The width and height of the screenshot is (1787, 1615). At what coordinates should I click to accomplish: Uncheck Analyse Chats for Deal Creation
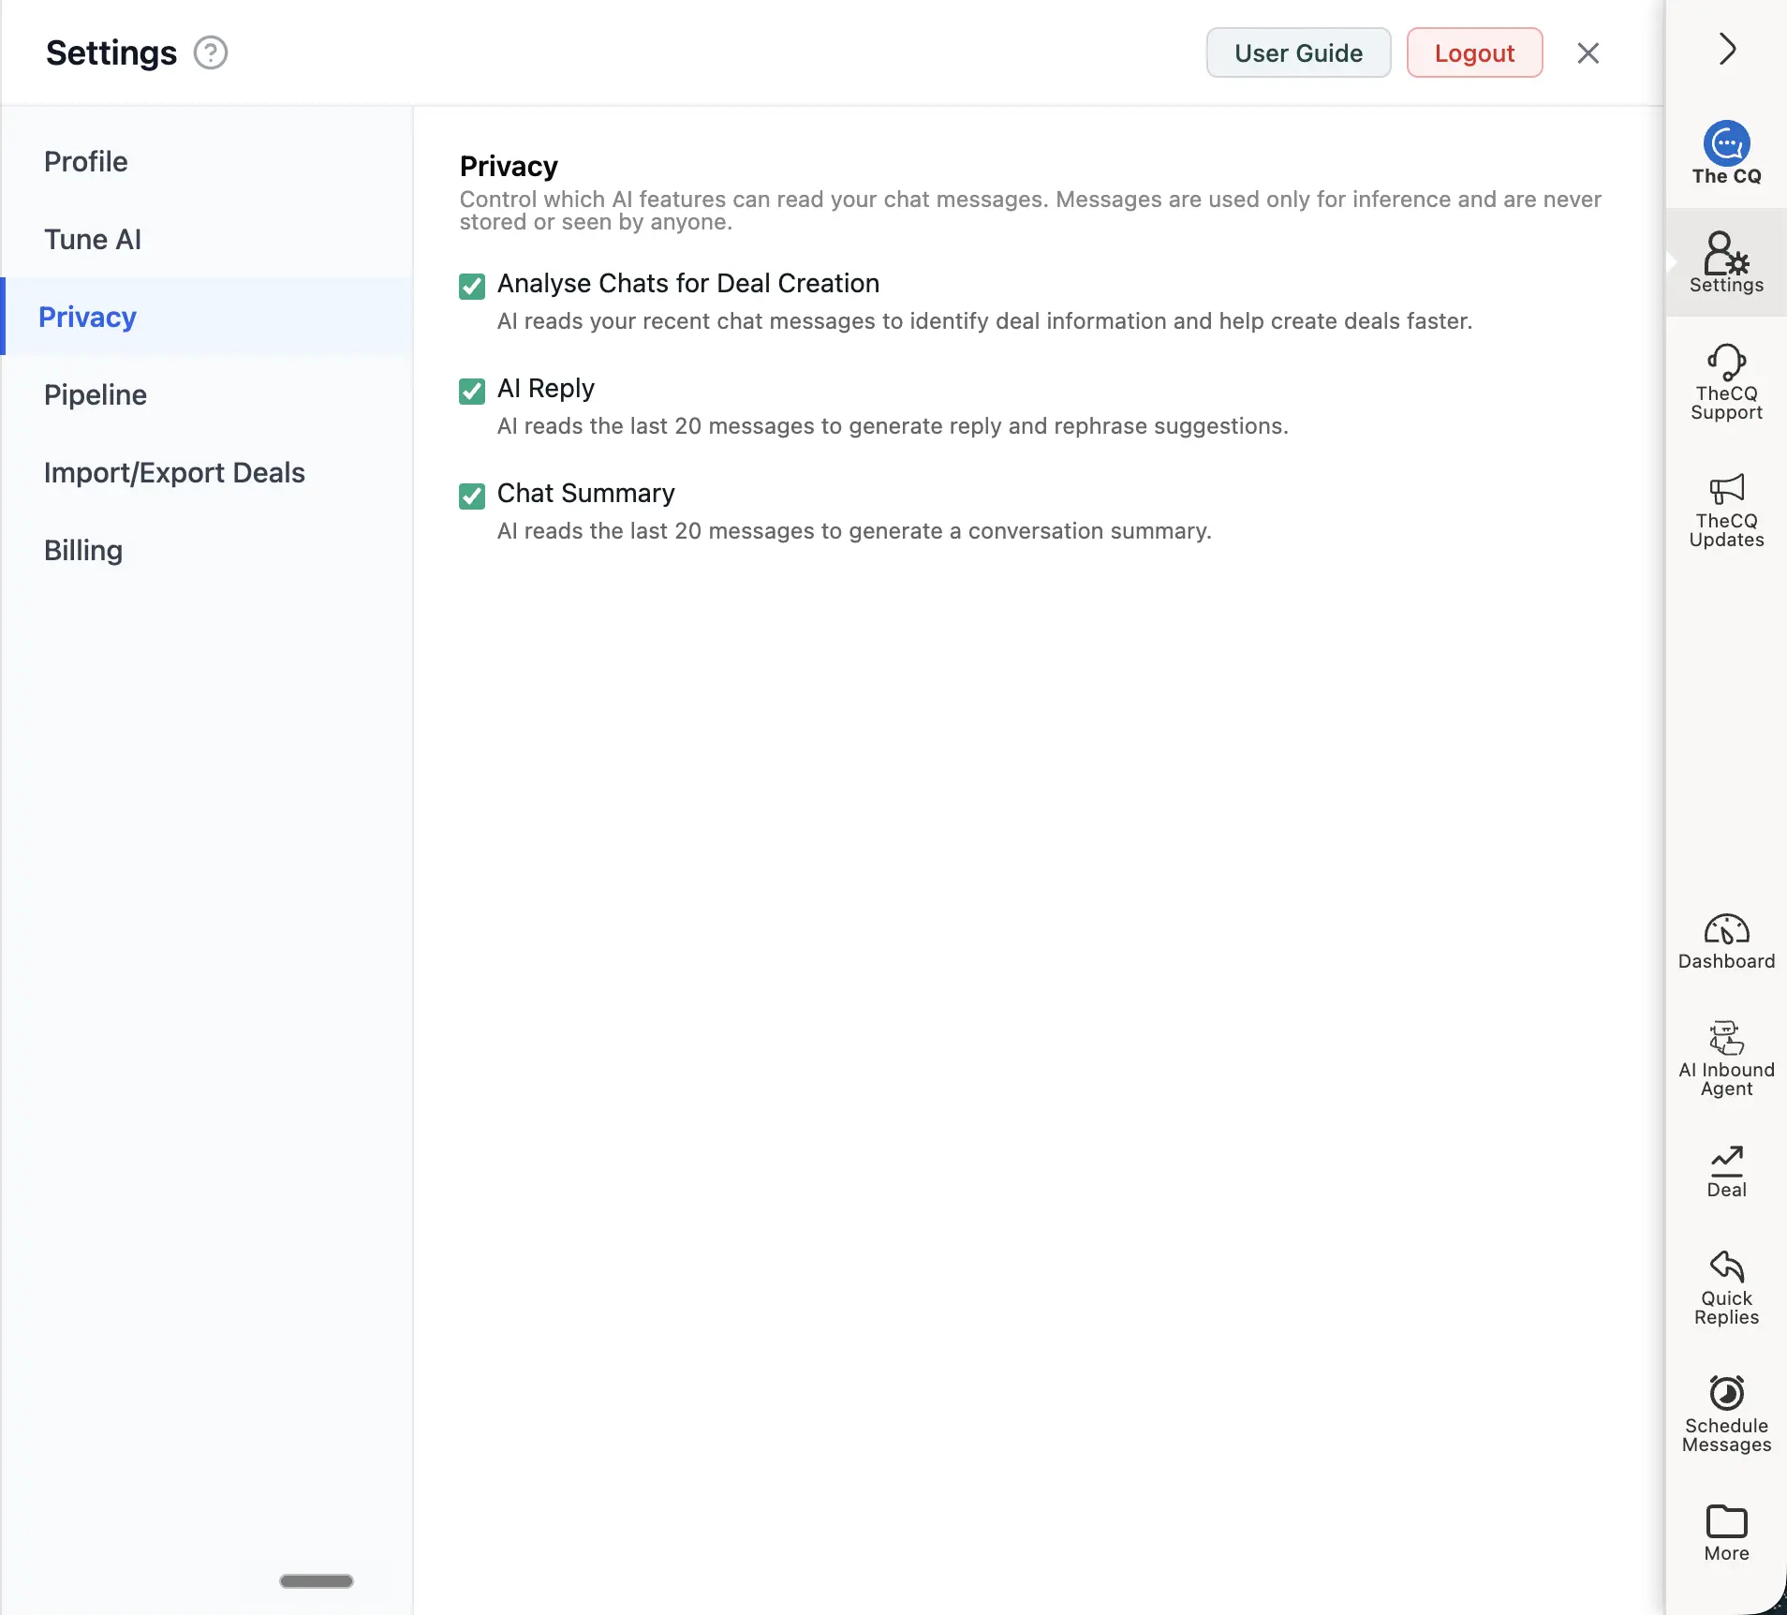coord(472,286)
